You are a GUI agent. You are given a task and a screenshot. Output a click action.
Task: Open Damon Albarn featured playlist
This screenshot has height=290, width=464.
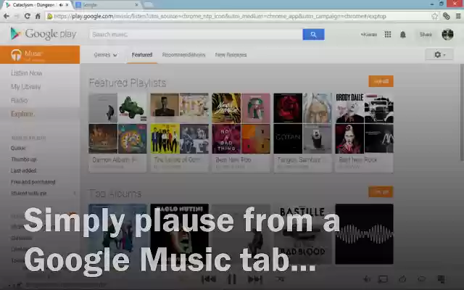pos(117,133)
